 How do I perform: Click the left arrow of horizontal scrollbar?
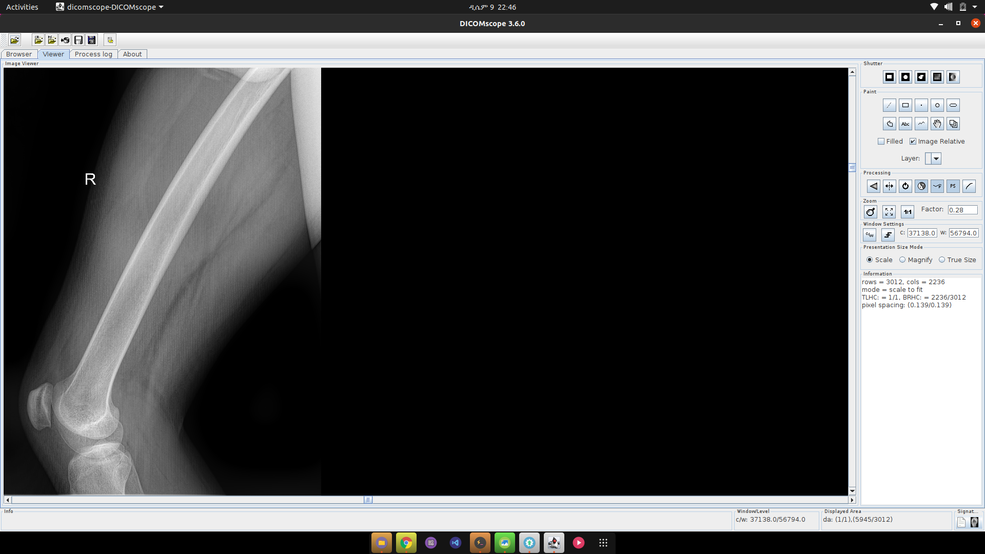(x=7, y=500)
